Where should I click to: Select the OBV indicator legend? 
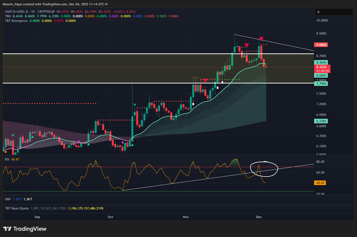coord(7,199)
